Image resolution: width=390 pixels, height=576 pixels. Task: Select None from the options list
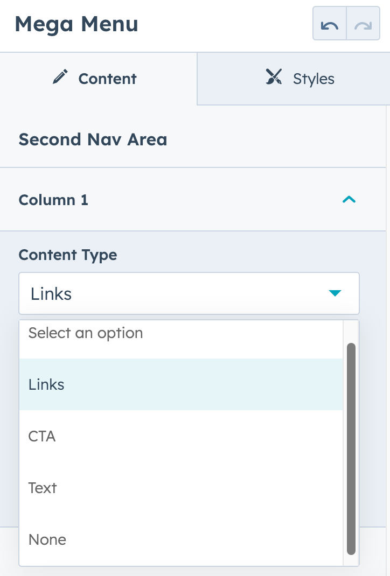pos(47,539)
